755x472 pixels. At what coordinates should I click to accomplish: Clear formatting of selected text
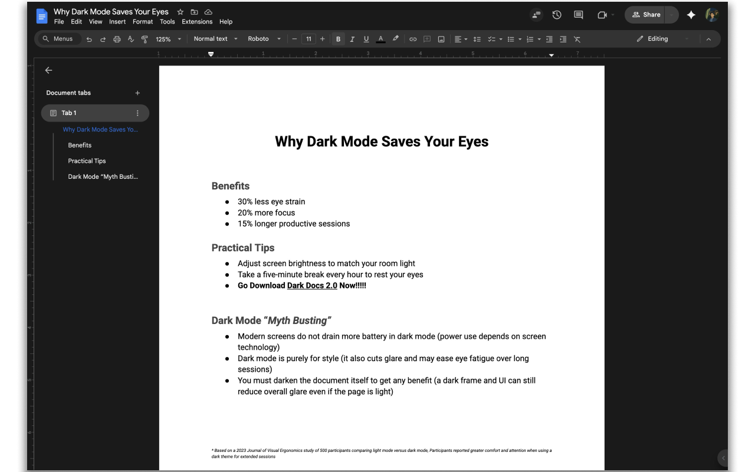coord(577,39)
